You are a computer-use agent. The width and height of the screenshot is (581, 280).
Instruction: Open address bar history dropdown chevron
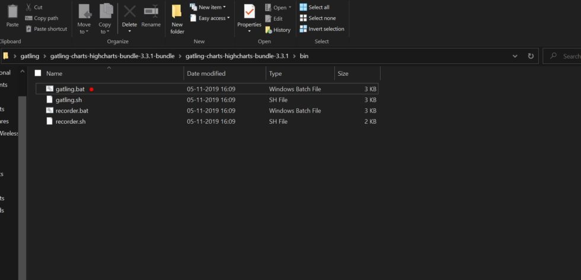[515, 56]
